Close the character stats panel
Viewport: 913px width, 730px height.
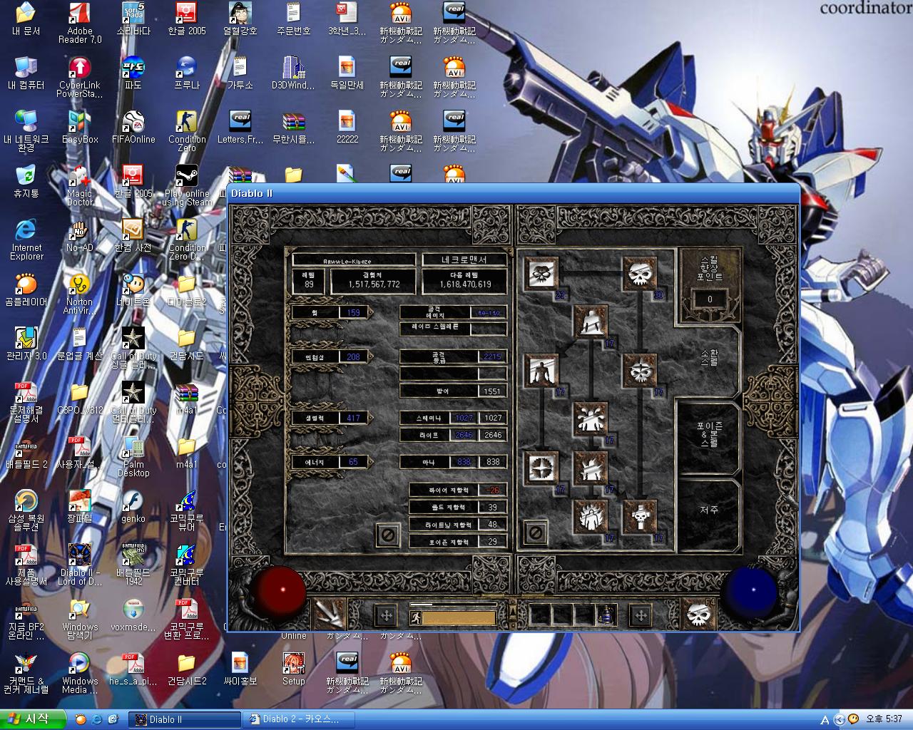388,534
